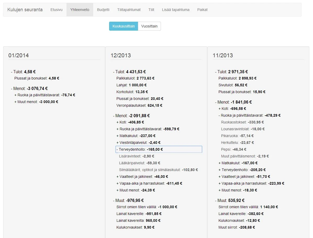This screenshot has width=313, height=238.
Task: Expand Vapaa-aika ja harrastukset in 12/2013
Action: [x=141, y=183]
